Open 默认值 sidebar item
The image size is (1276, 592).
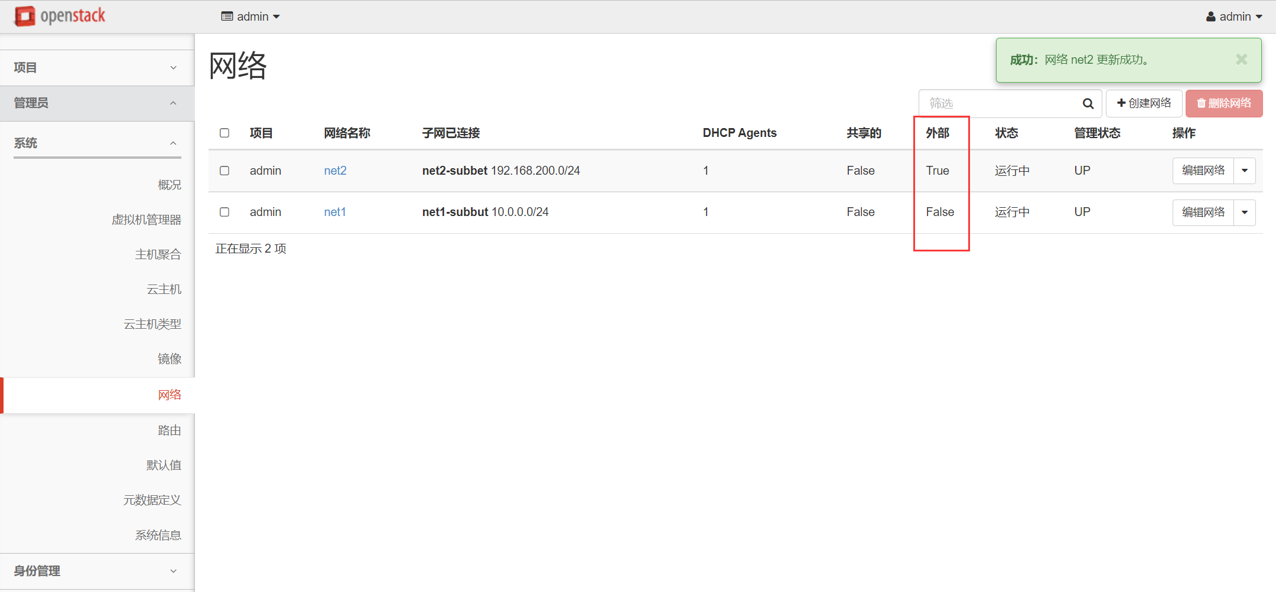pyautogui.click(x=164, y=465)
